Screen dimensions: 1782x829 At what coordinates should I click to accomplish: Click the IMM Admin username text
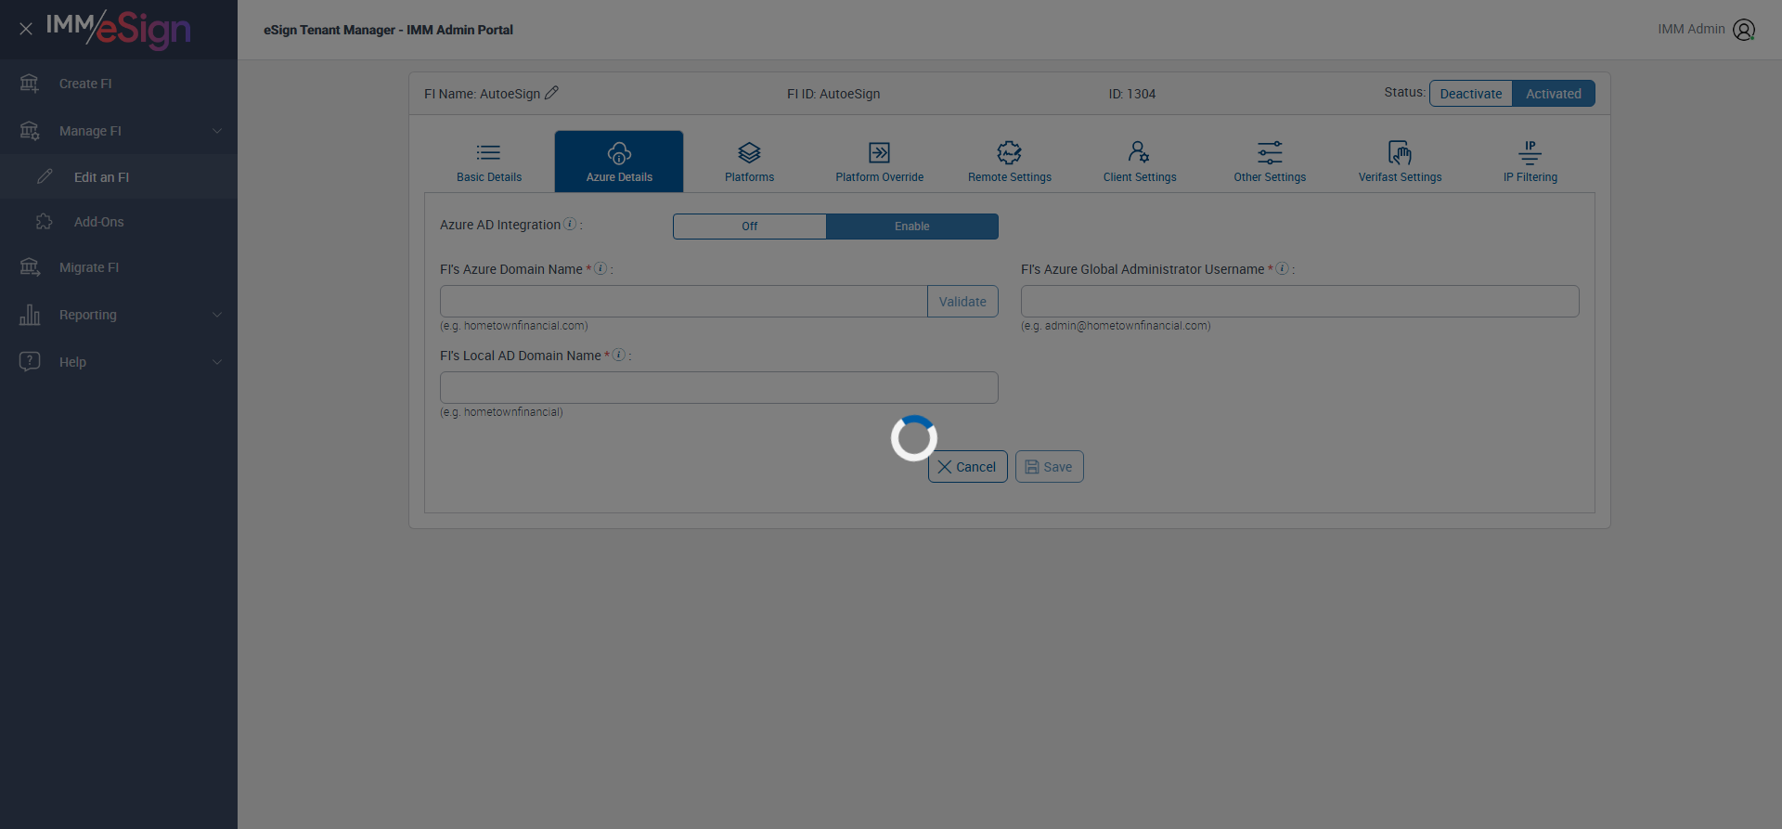pos(1691,30)
